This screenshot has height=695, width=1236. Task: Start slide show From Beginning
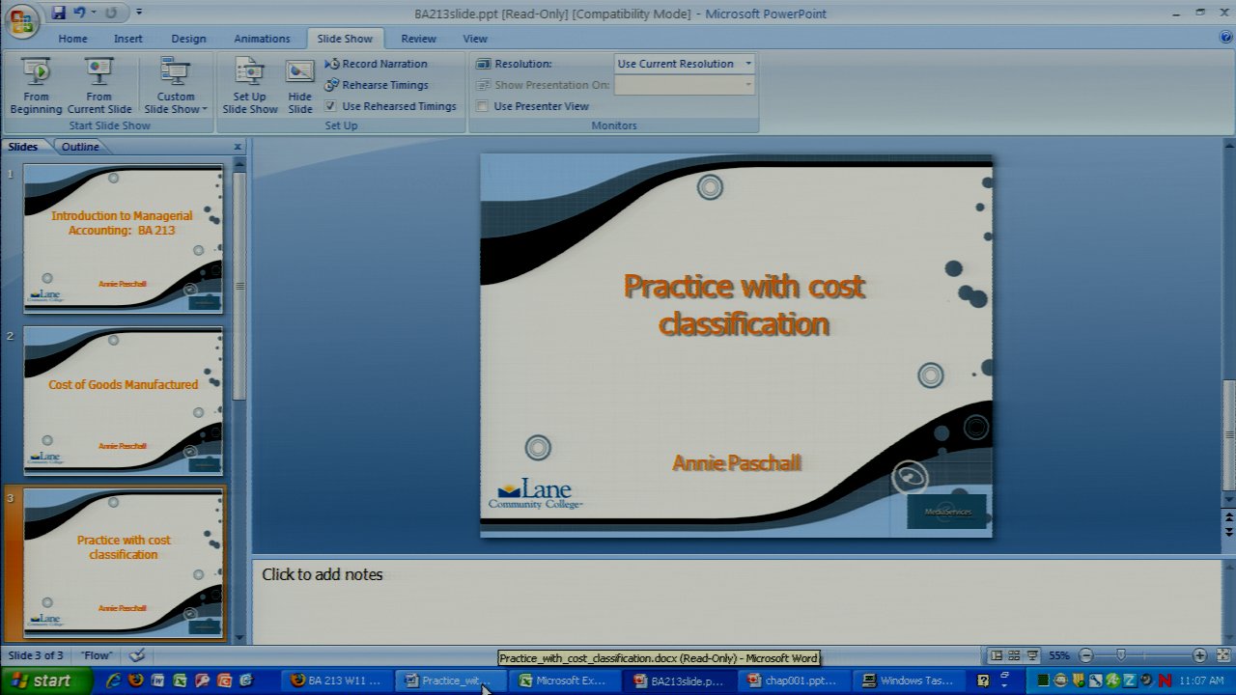coord(36,85)
